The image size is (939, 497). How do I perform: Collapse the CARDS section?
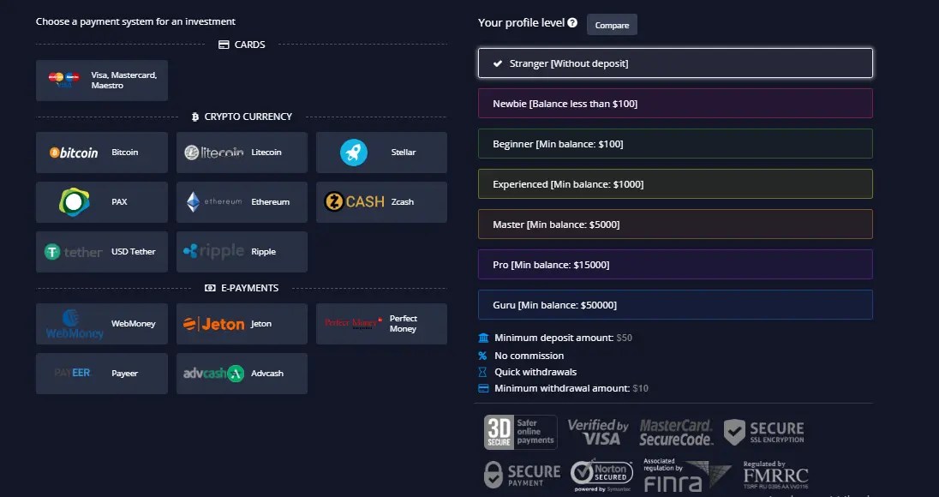coord(242,44)
